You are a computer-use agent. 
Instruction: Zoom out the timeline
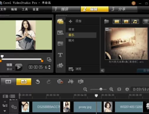[85, 89]
